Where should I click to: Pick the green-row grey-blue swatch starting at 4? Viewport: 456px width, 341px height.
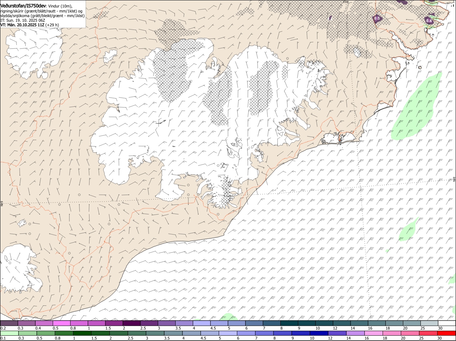(x=191, y=333)
